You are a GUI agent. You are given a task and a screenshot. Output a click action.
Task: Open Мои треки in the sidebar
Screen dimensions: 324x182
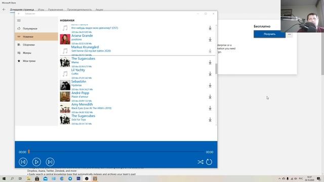[x=36, y=61]
